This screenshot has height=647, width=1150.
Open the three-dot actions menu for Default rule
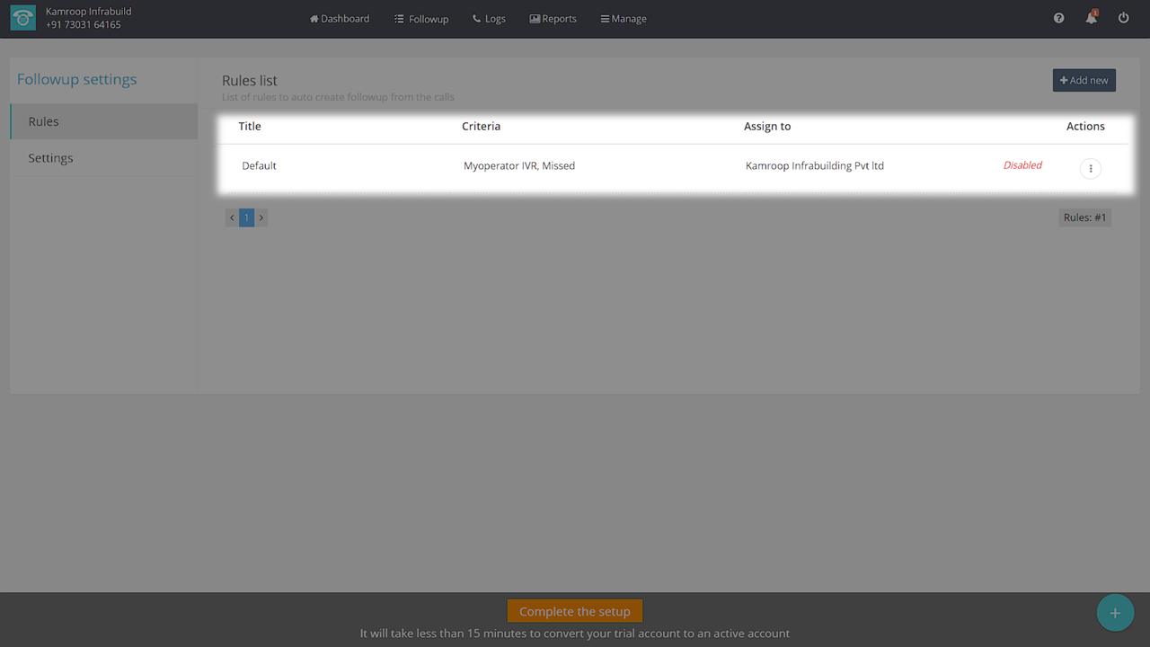[x=1090, y=168]
